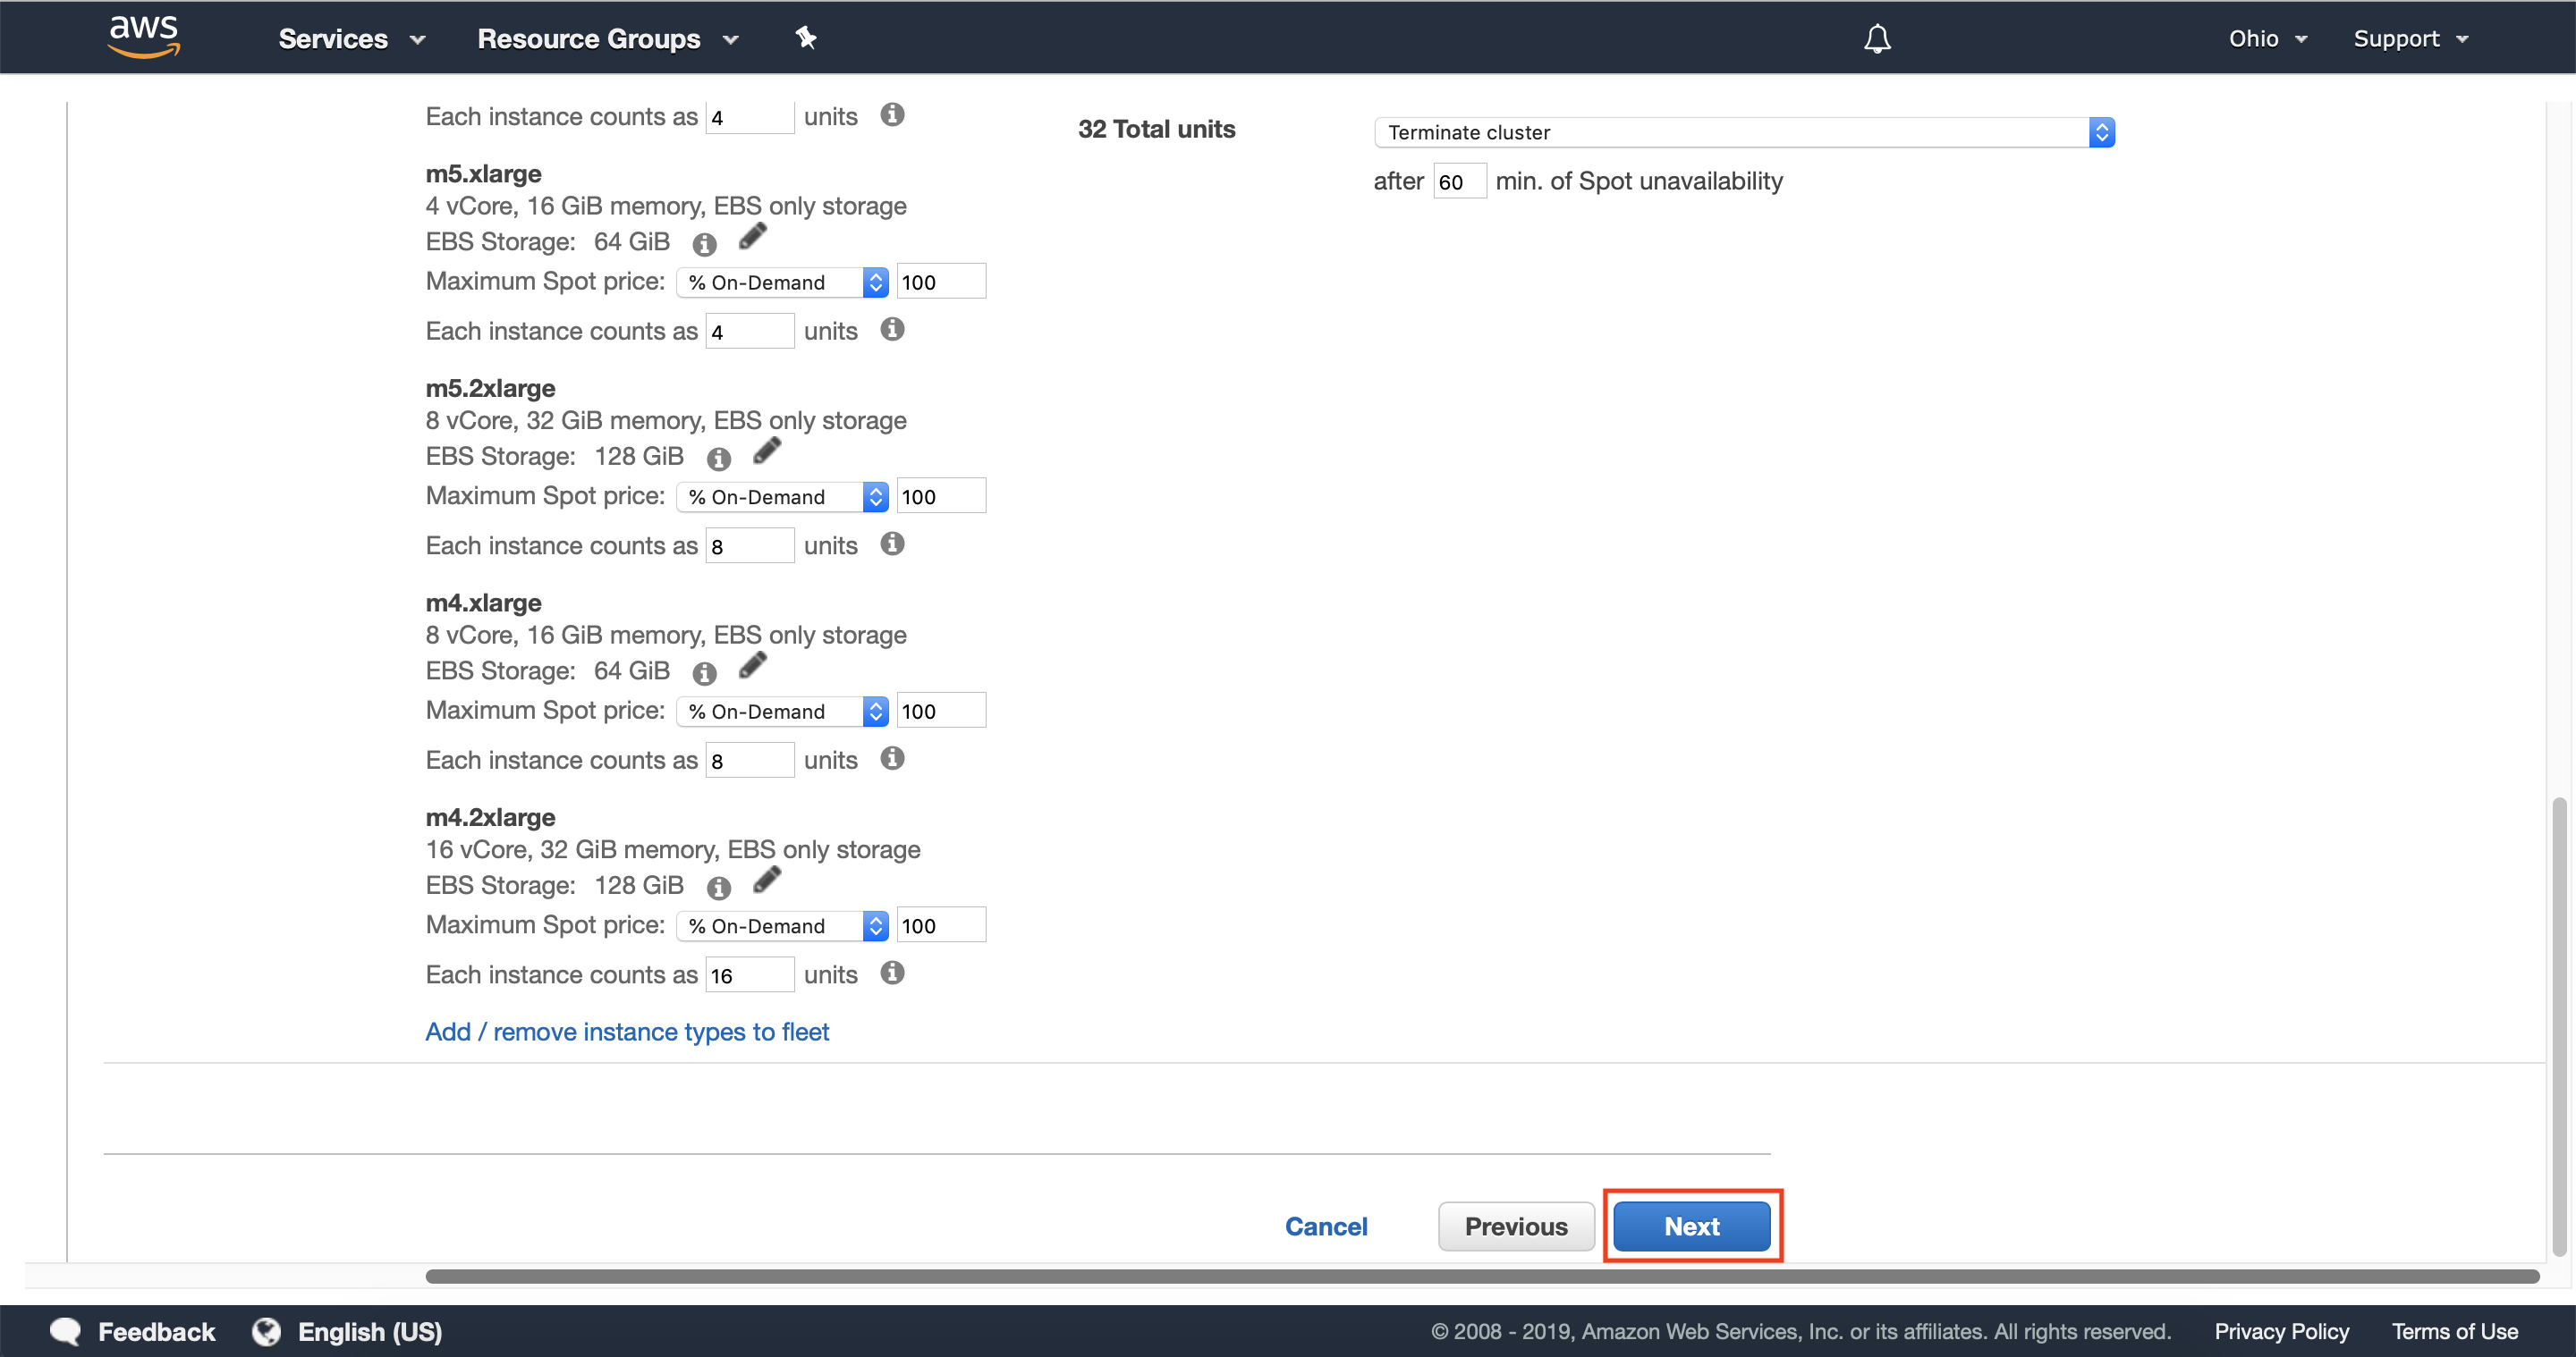Click info icon next to m5.2xlarge units
This screenshot has height=1357, width=2576.
tap(892, 544)
